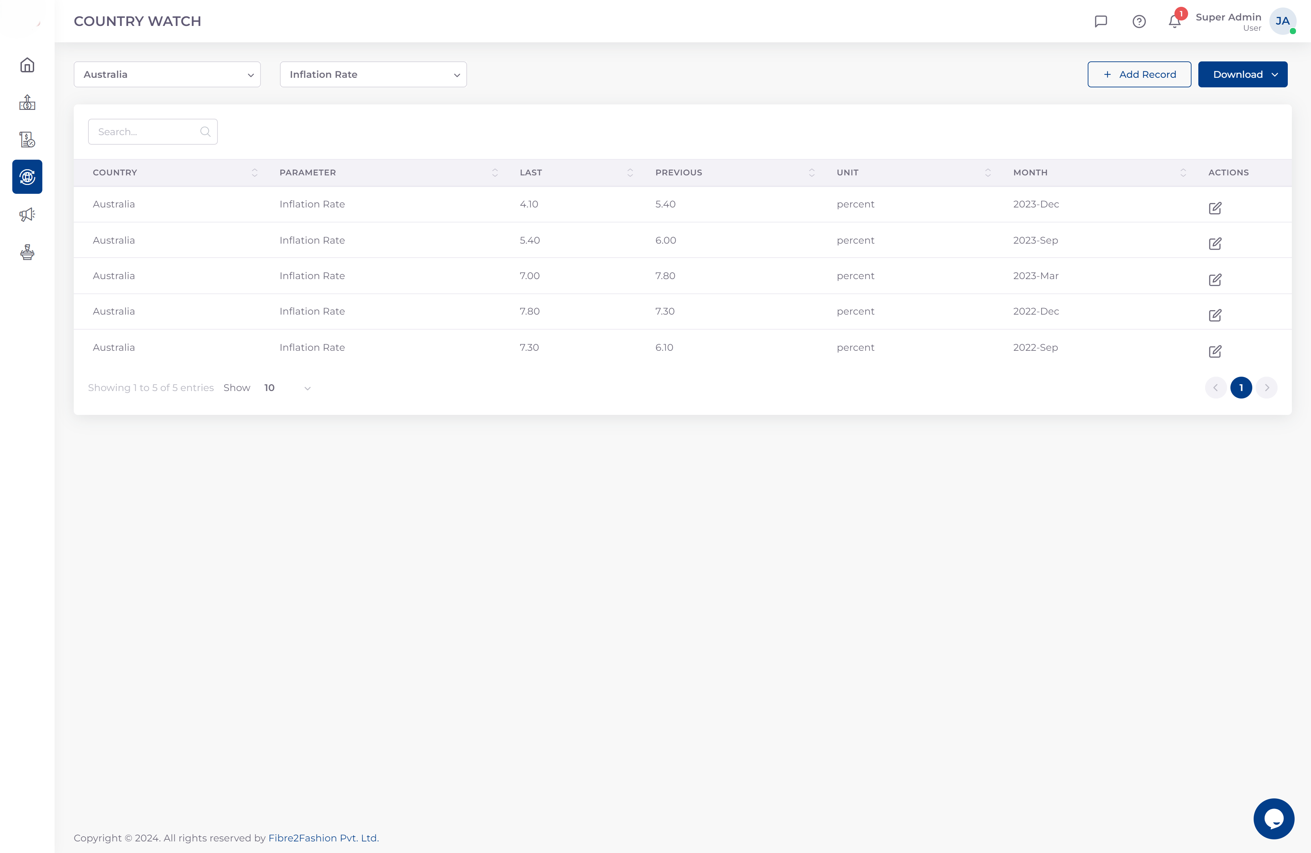Click the 7.80 last value cell
This screenshot has height=853, width=1311.
pyautogui.click(x=530, y=311)
